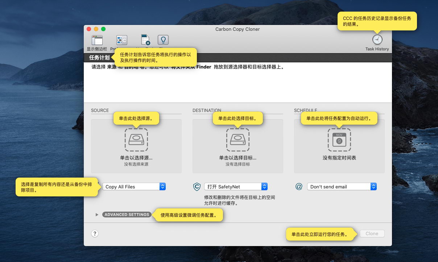Create a new task using the document icon
This screenshot has width=438, height=262.
tap(146, 40)
